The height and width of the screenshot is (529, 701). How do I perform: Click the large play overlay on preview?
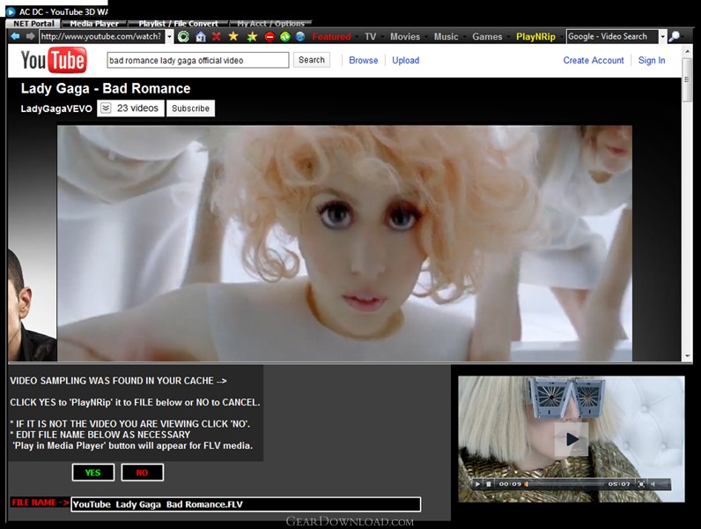pos(572,439)
